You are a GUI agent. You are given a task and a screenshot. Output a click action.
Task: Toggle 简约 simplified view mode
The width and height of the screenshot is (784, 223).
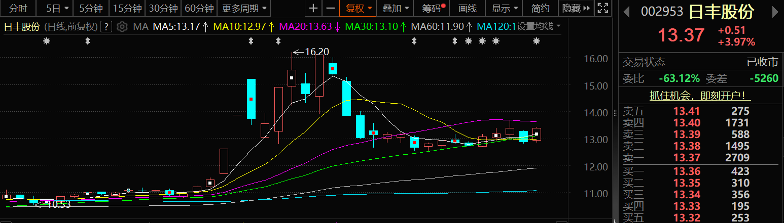(x=541, y=8)
